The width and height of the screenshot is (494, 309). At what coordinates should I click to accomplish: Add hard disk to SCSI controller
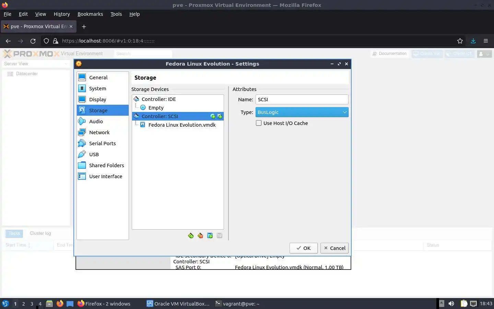[220, 116]
